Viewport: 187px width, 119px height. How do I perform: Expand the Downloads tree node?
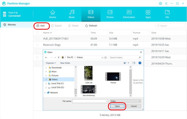[x=46, y=68]
